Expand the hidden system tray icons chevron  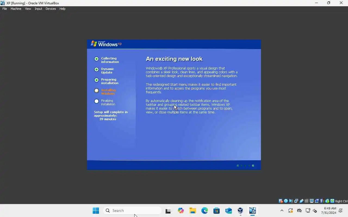282,210
